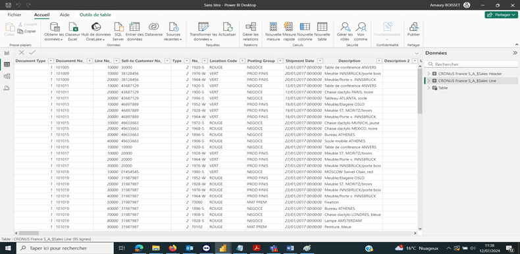The height and width of the screenshot is (254, 520).
Task: Switch to the Model view in left sidebar
Action: (x=7, y=76)
